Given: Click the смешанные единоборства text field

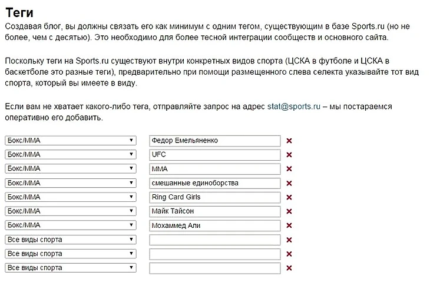Looking at the screenshot, I should point(215,183).
